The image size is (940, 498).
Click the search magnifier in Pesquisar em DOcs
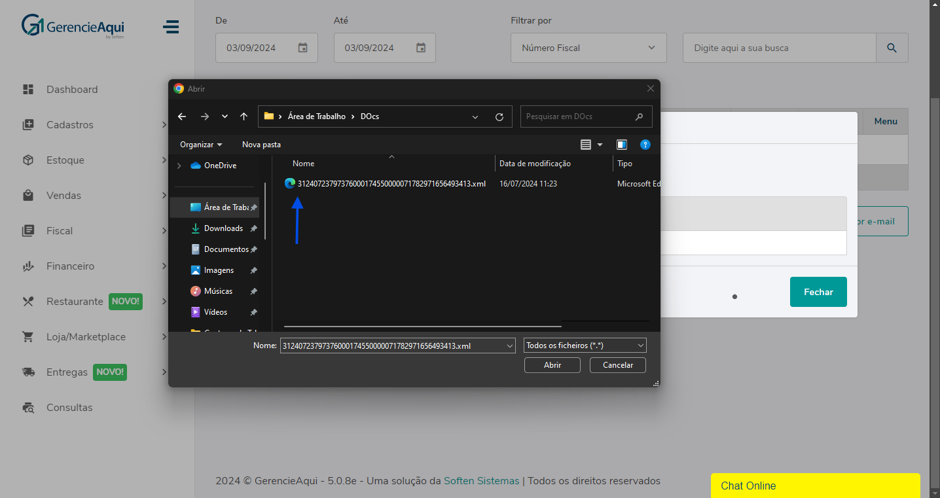pyautogui.click(x=640, y=116)
